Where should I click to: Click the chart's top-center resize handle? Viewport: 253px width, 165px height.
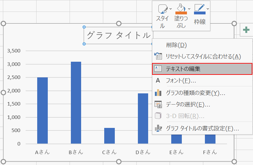click(x=119, y=23)
